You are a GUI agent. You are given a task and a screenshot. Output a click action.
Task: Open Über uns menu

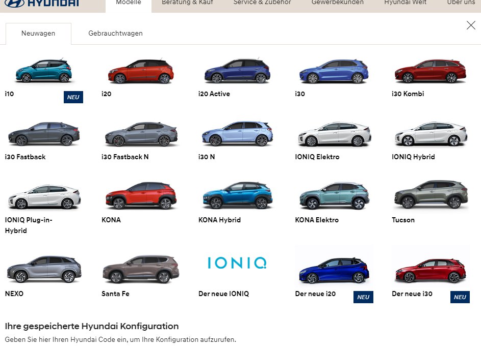tap(461, 3)
